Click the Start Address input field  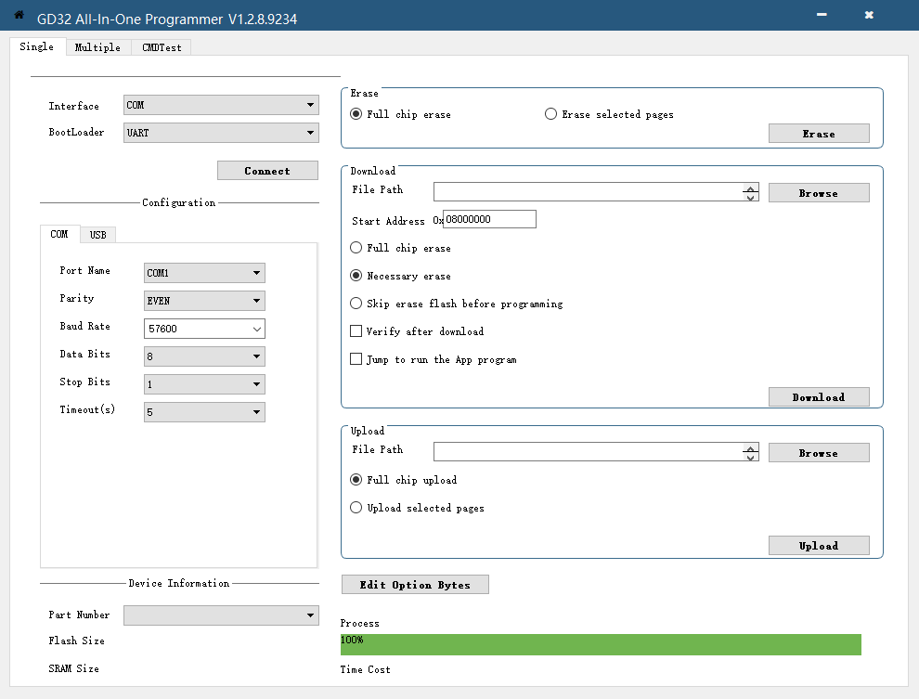pyautogui.click(x=489, y=219)
